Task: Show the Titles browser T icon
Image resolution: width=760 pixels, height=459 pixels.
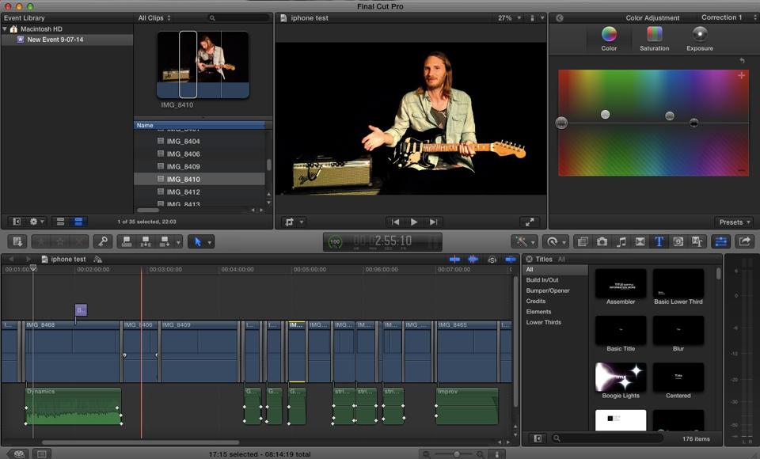Action: point(659,241)
